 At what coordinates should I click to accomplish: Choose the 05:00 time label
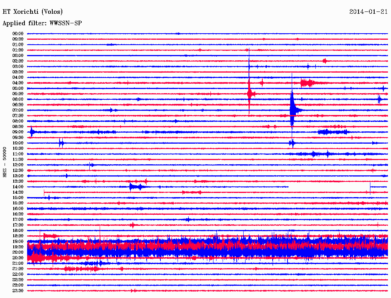pos(18,88)
